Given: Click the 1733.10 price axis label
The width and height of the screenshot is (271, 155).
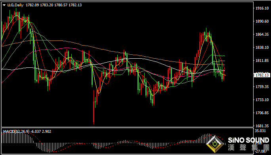Looking at the screenshot, I should point(262,100).
